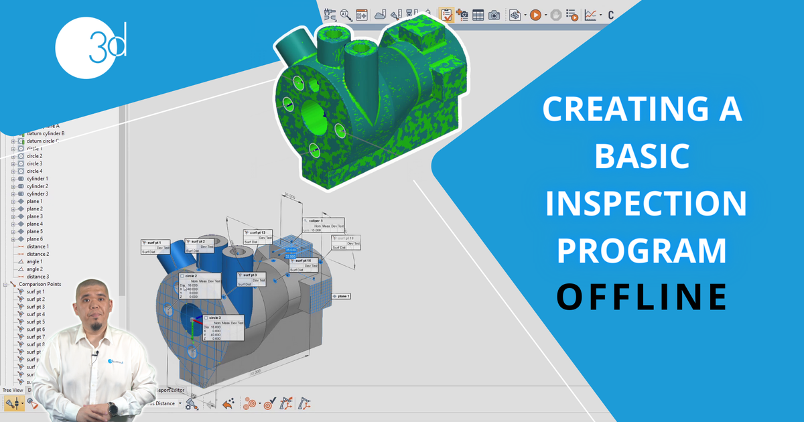This screenshot has height=422, width=804.
Task: Open the table grid report icon
Action: pos(478,14)
